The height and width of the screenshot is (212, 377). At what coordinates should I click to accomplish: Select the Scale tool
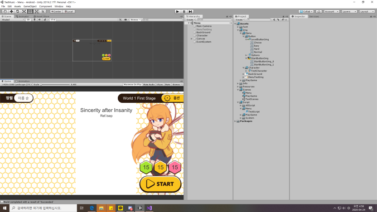pyautogui.click(x=24, y=11)
